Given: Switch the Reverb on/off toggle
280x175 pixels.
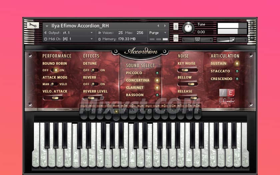Looking at the screenshot, I should [x=94, y=84].
